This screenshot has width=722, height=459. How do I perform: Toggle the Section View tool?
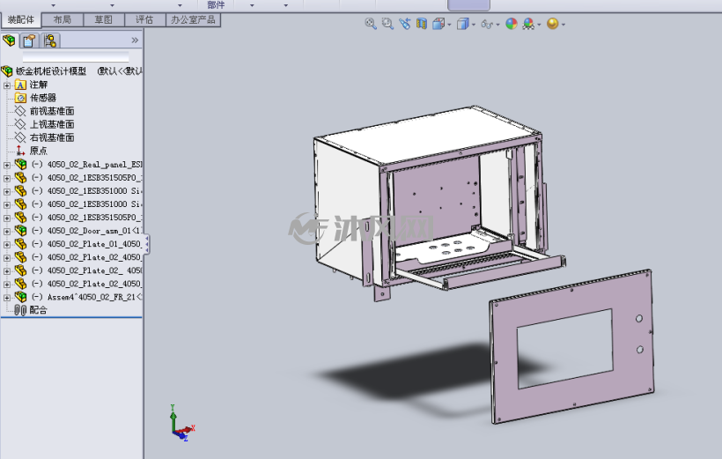click(x=422, y=24)
